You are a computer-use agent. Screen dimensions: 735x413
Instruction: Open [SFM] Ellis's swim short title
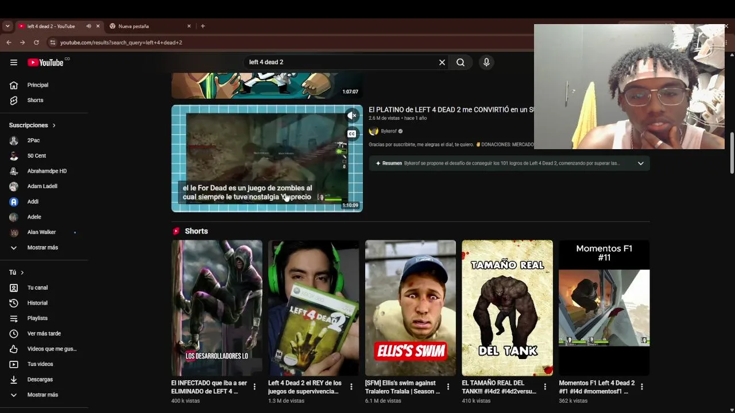click(x=403, y=387)
